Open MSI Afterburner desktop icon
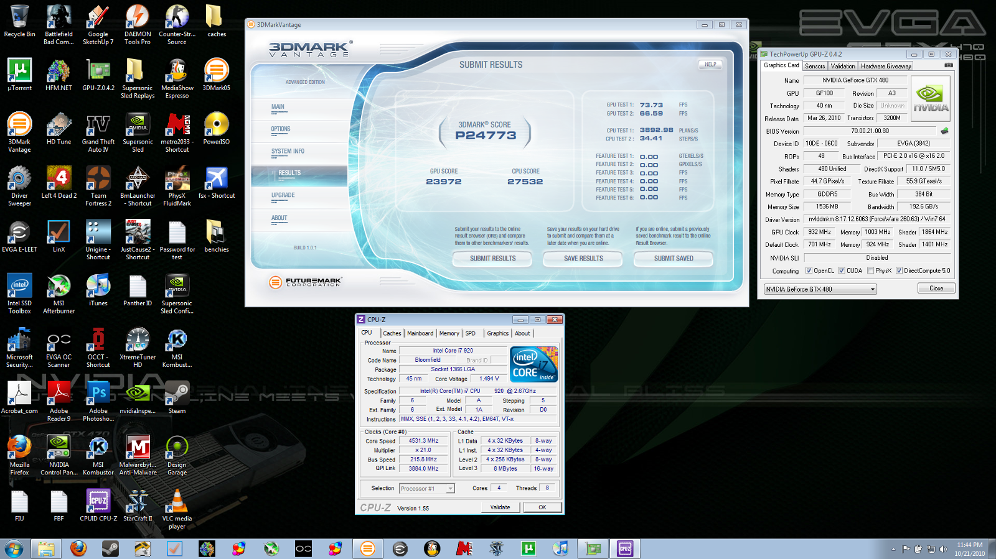The height and width of the screenshot is (559, 996). 59,294
